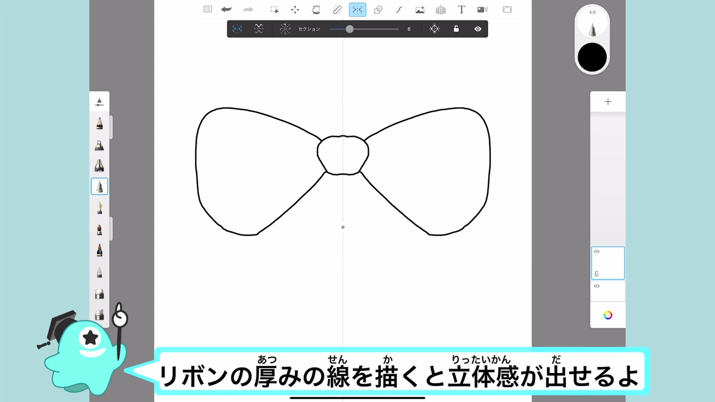
Task: Toggle symmetry line visibility eye
Action: click(x=478, y=29)
